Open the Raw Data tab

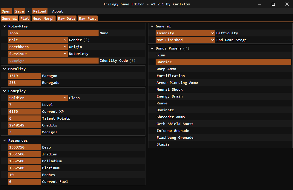coord(67,18)
